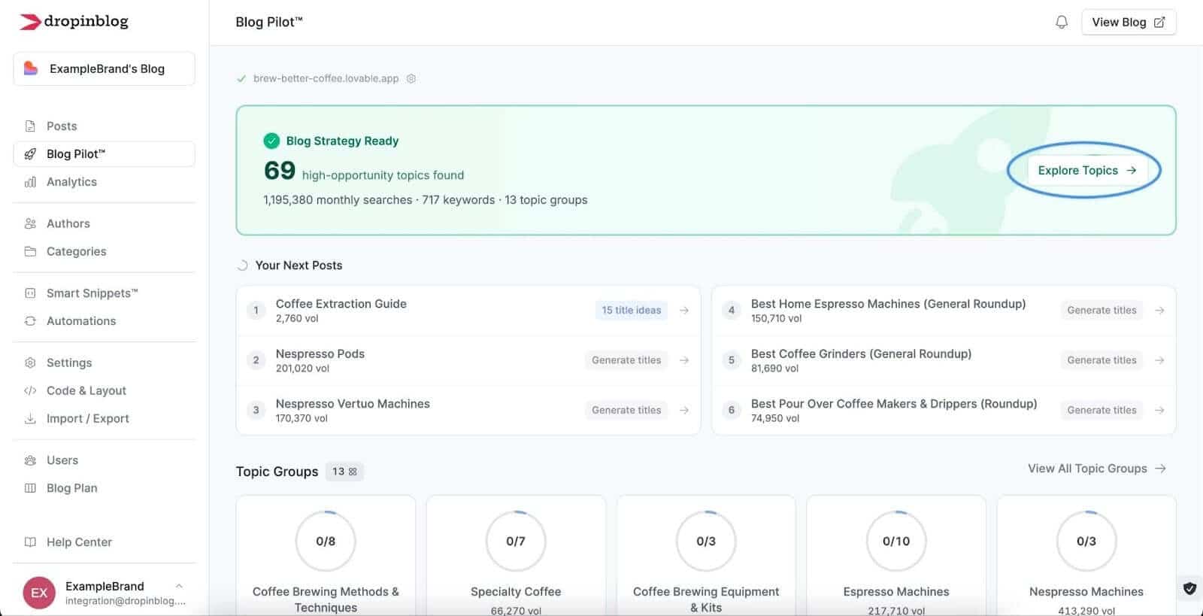
Task: Click View Blog button
Action: tap(1128, 22)
